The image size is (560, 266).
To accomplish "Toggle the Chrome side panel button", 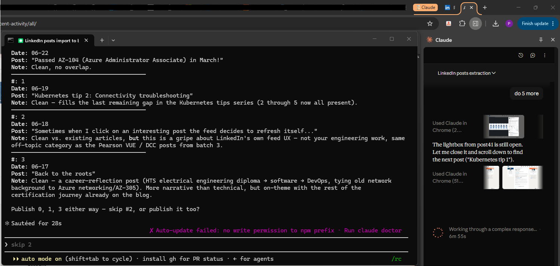I will click(x=476, y=24).
